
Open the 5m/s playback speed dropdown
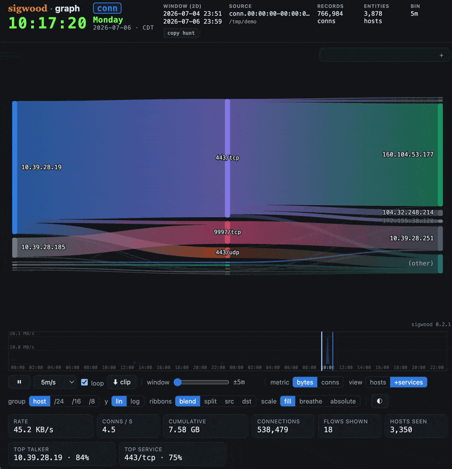(x=55, y=382)
